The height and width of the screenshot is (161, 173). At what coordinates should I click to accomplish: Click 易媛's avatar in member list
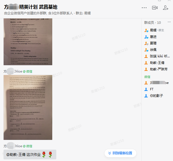coord(146,30)
